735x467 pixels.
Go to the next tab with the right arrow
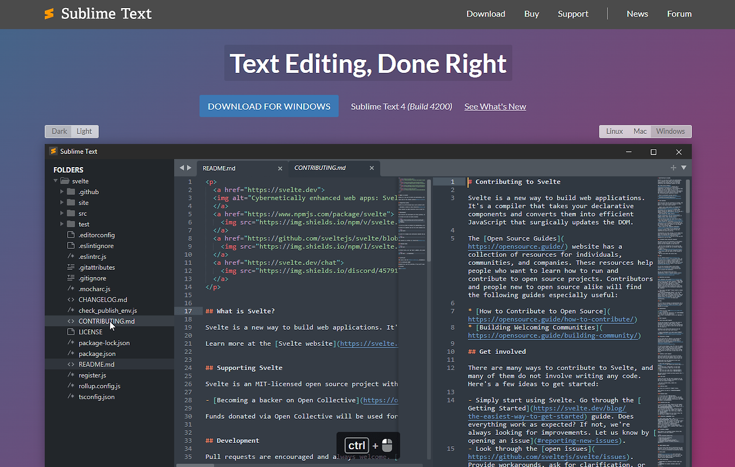click(x=189, y=168)
